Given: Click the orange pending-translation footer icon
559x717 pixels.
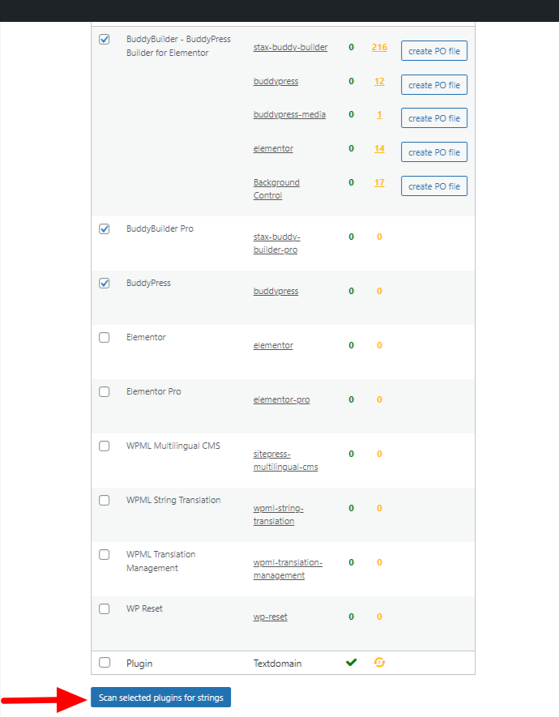Looking at the screenshot, I should click(379, 662).
